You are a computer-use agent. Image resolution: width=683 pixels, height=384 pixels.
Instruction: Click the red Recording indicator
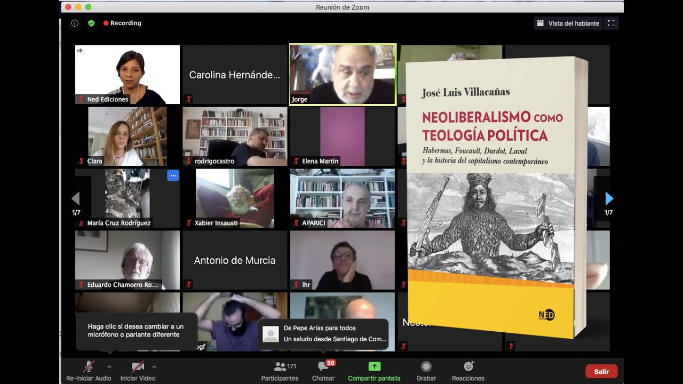pyautogui.click(x=122, y=23)
